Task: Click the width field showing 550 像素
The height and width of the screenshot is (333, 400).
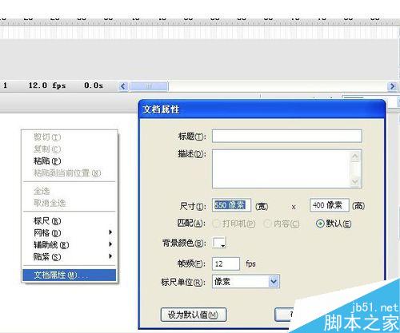Action: [x=231, y=205]
